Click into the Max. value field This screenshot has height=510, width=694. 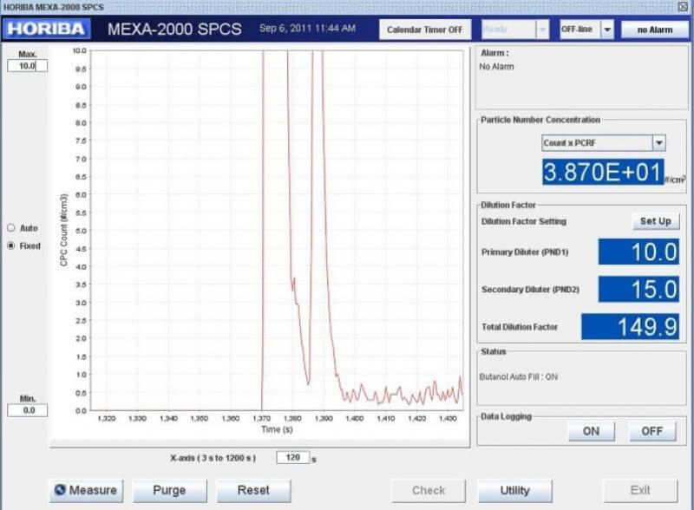coord(28,66)
